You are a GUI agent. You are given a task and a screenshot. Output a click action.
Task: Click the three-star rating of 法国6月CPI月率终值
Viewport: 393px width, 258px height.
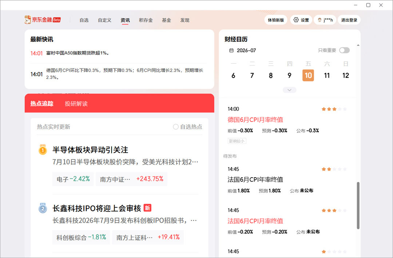334,210
